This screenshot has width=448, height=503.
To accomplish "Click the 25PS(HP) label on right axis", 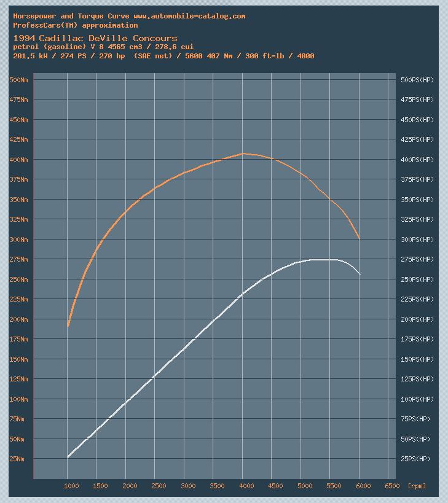I will tap(416, 459).
